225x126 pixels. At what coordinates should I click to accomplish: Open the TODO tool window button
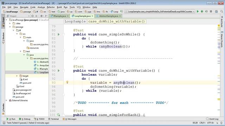tap(39, 119)
